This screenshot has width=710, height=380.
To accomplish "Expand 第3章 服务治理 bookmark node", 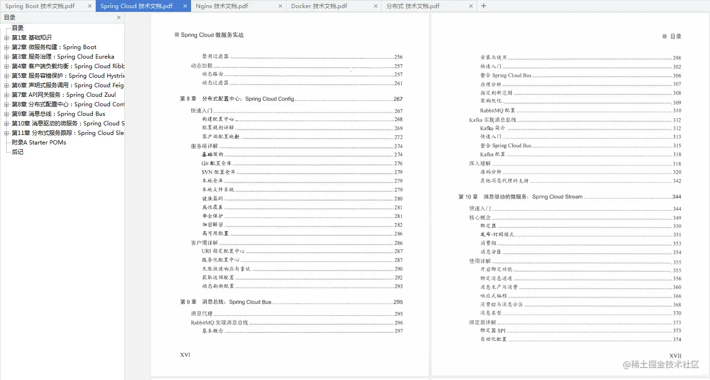I will (6, 57).
